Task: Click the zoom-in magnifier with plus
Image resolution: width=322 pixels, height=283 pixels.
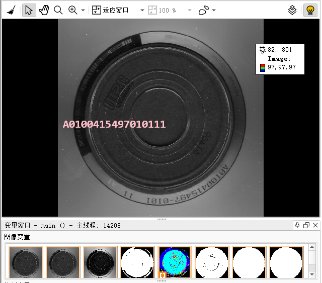Action: (72, 10)
